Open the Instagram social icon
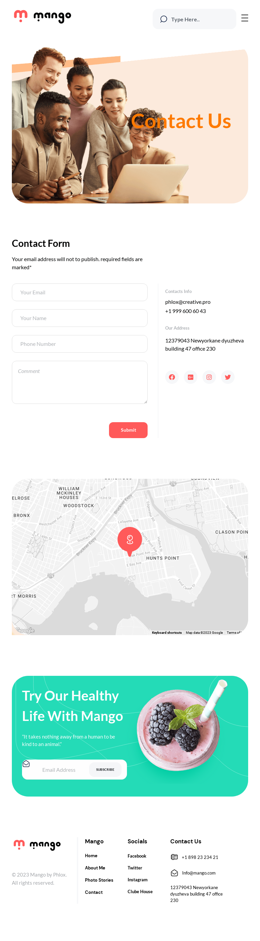This screenshot has height=941, width=260. (x=209, y=377)
